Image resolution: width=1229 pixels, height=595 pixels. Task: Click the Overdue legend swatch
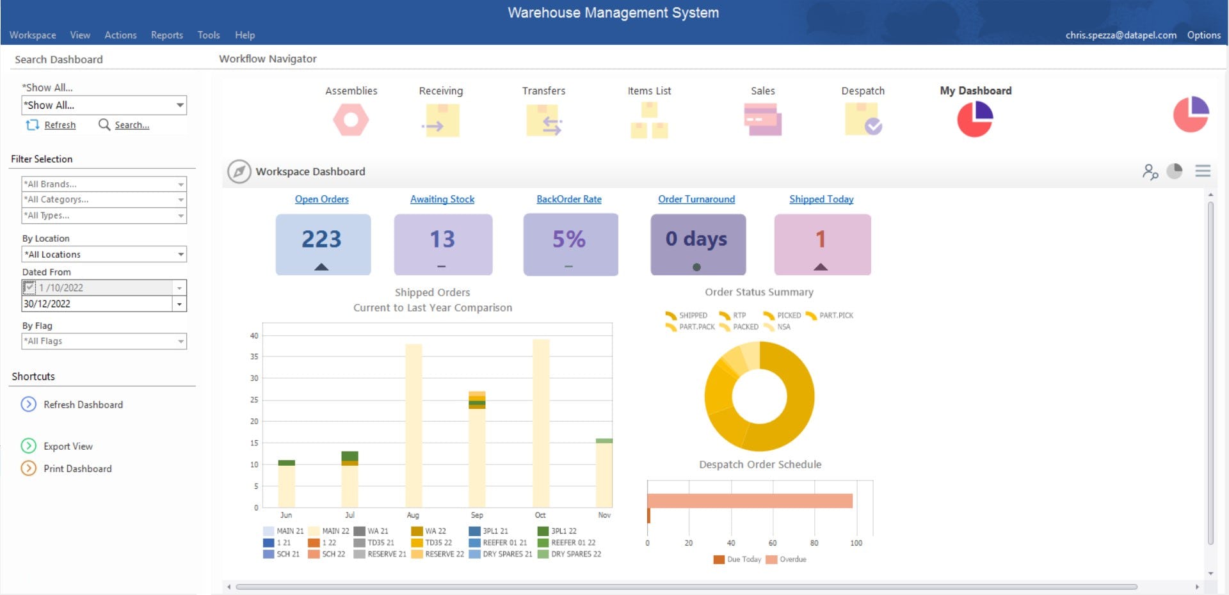[x=773, y=559]
